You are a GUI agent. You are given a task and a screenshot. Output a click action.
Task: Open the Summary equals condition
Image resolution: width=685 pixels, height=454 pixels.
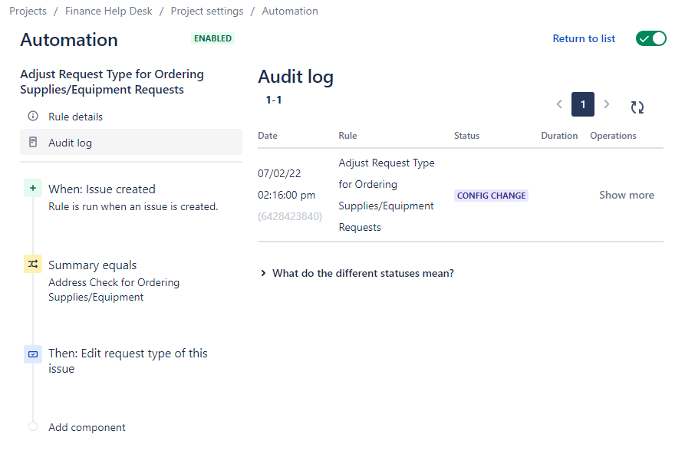(93, 265)
